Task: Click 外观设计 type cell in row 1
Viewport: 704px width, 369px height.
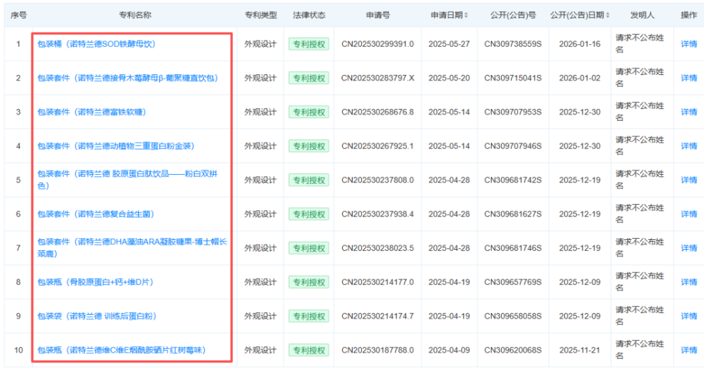Action: [x=260, y=44]
